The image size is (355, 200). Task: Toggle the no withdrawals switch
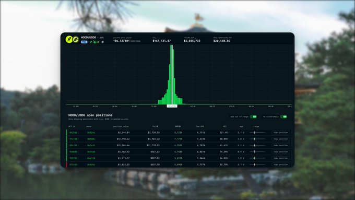coord(283,116)
